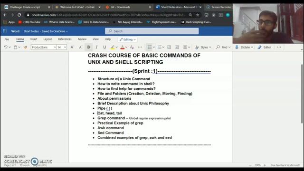Toggle Italic formatting
The width and height of the screenshot is (304, 171).
96,47
